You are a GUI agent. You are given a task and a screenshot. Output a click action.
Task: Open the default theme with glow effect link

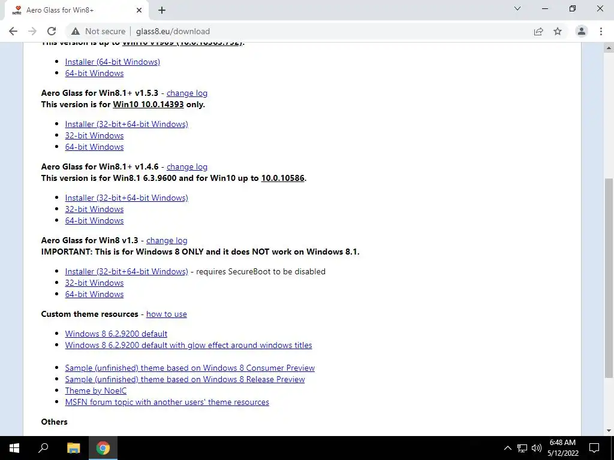point(188,345)
